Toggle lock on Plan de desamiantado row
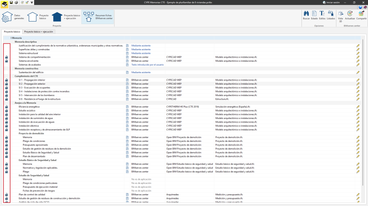The height and width of the screenshot is (206, 368). [6, 156]
